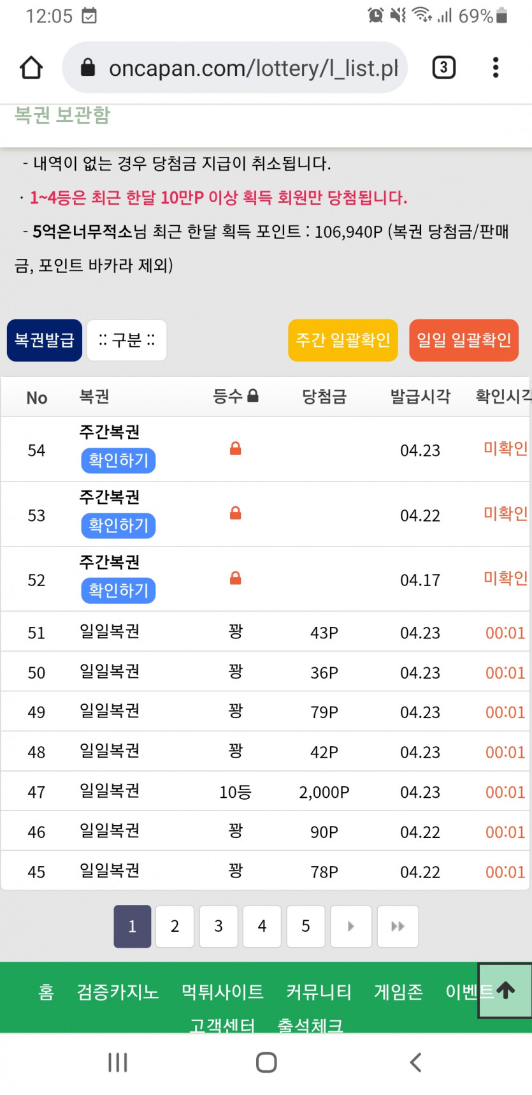Viewport: 532px width, 1095px height.
Task: Click the 43P prize in row 51
Action: coord(324,633)
